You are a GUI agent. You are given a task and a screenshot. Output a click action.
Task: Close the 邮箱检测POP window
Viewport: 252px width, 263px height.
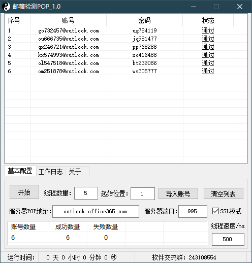[x=240, y=7]
